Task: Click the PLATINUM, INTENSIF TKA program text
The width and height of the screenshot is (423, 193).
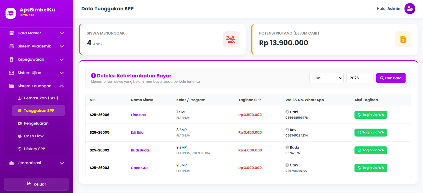Action: (x=193, y=153)
